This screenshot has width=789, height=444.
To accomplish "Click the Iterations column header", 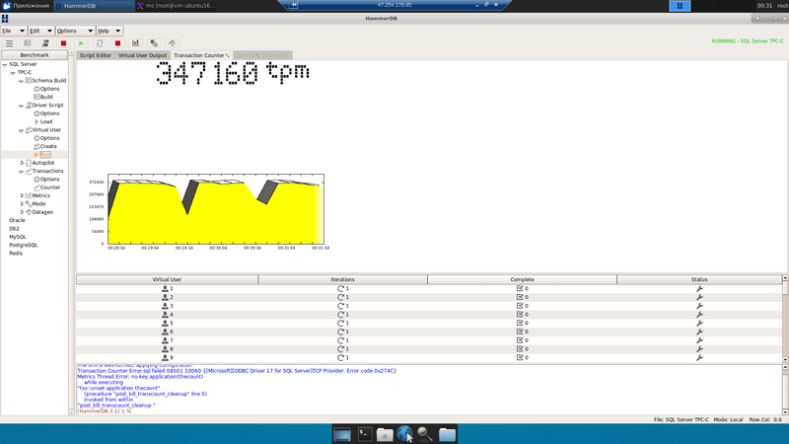I will point(342,279).
